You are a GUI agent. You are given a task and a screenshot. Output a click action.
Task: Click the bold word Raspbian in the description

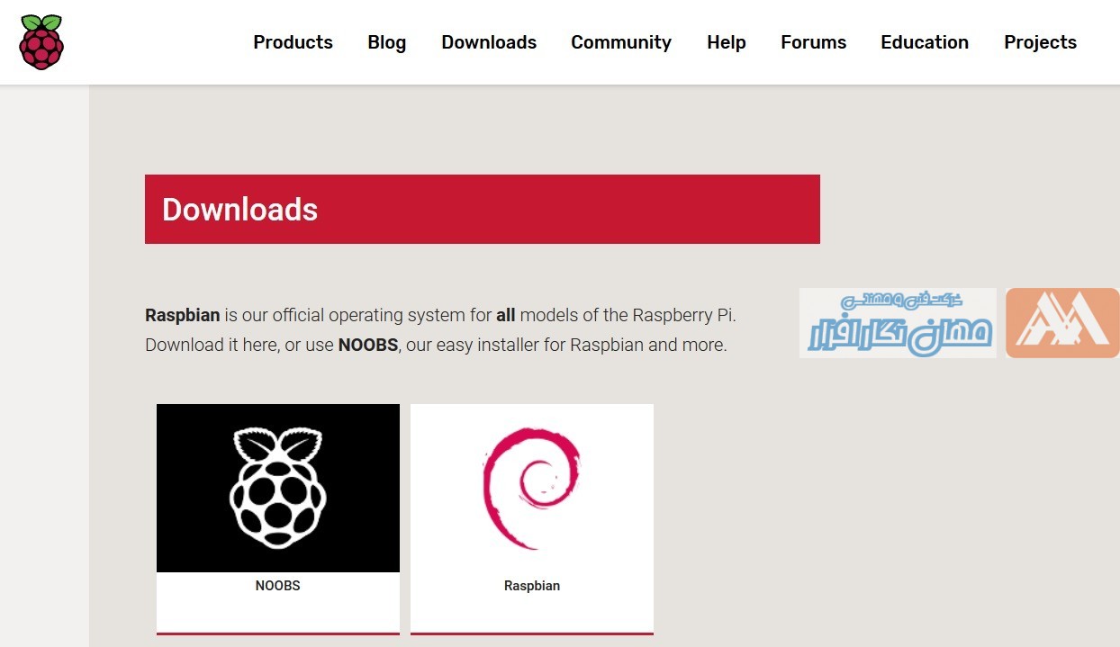click(183, 316)
